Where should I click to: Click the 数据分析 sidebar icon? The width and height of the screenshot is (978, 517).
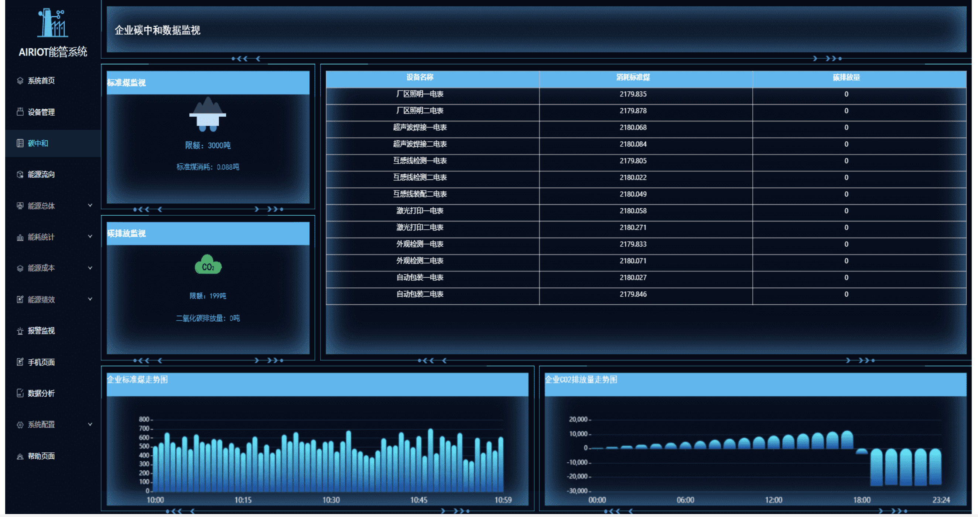click(x=20, y=393)
